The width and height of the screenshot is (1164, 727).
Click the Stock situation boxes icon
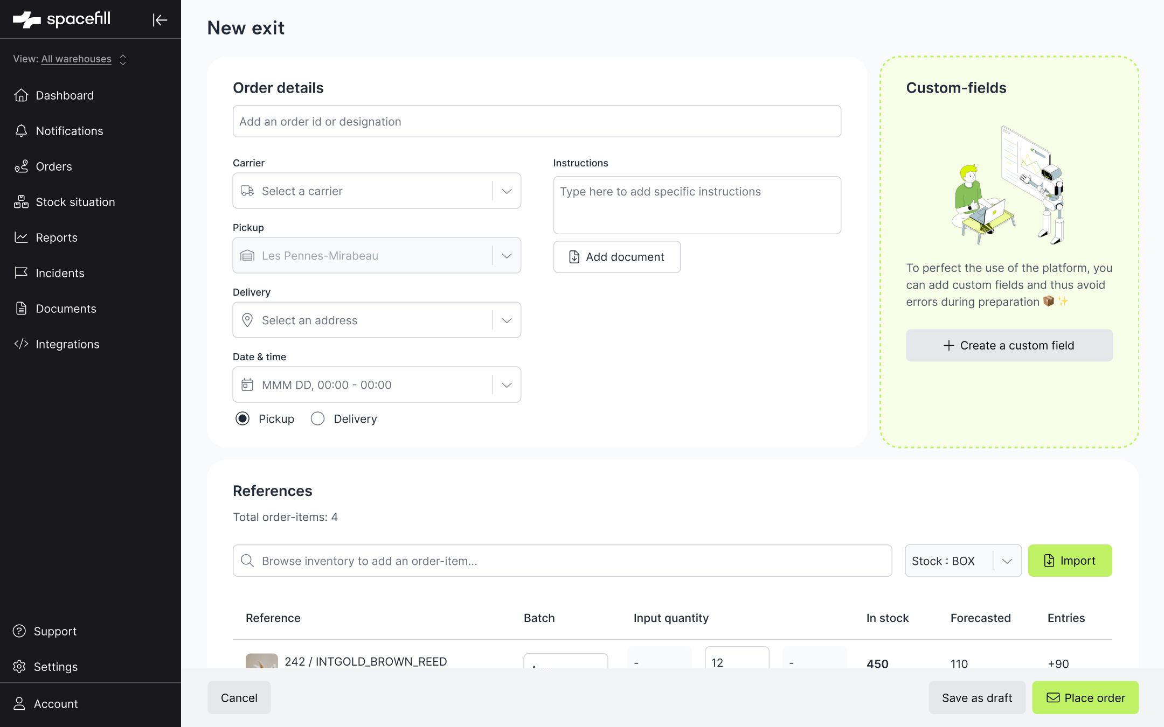(21, 202)
